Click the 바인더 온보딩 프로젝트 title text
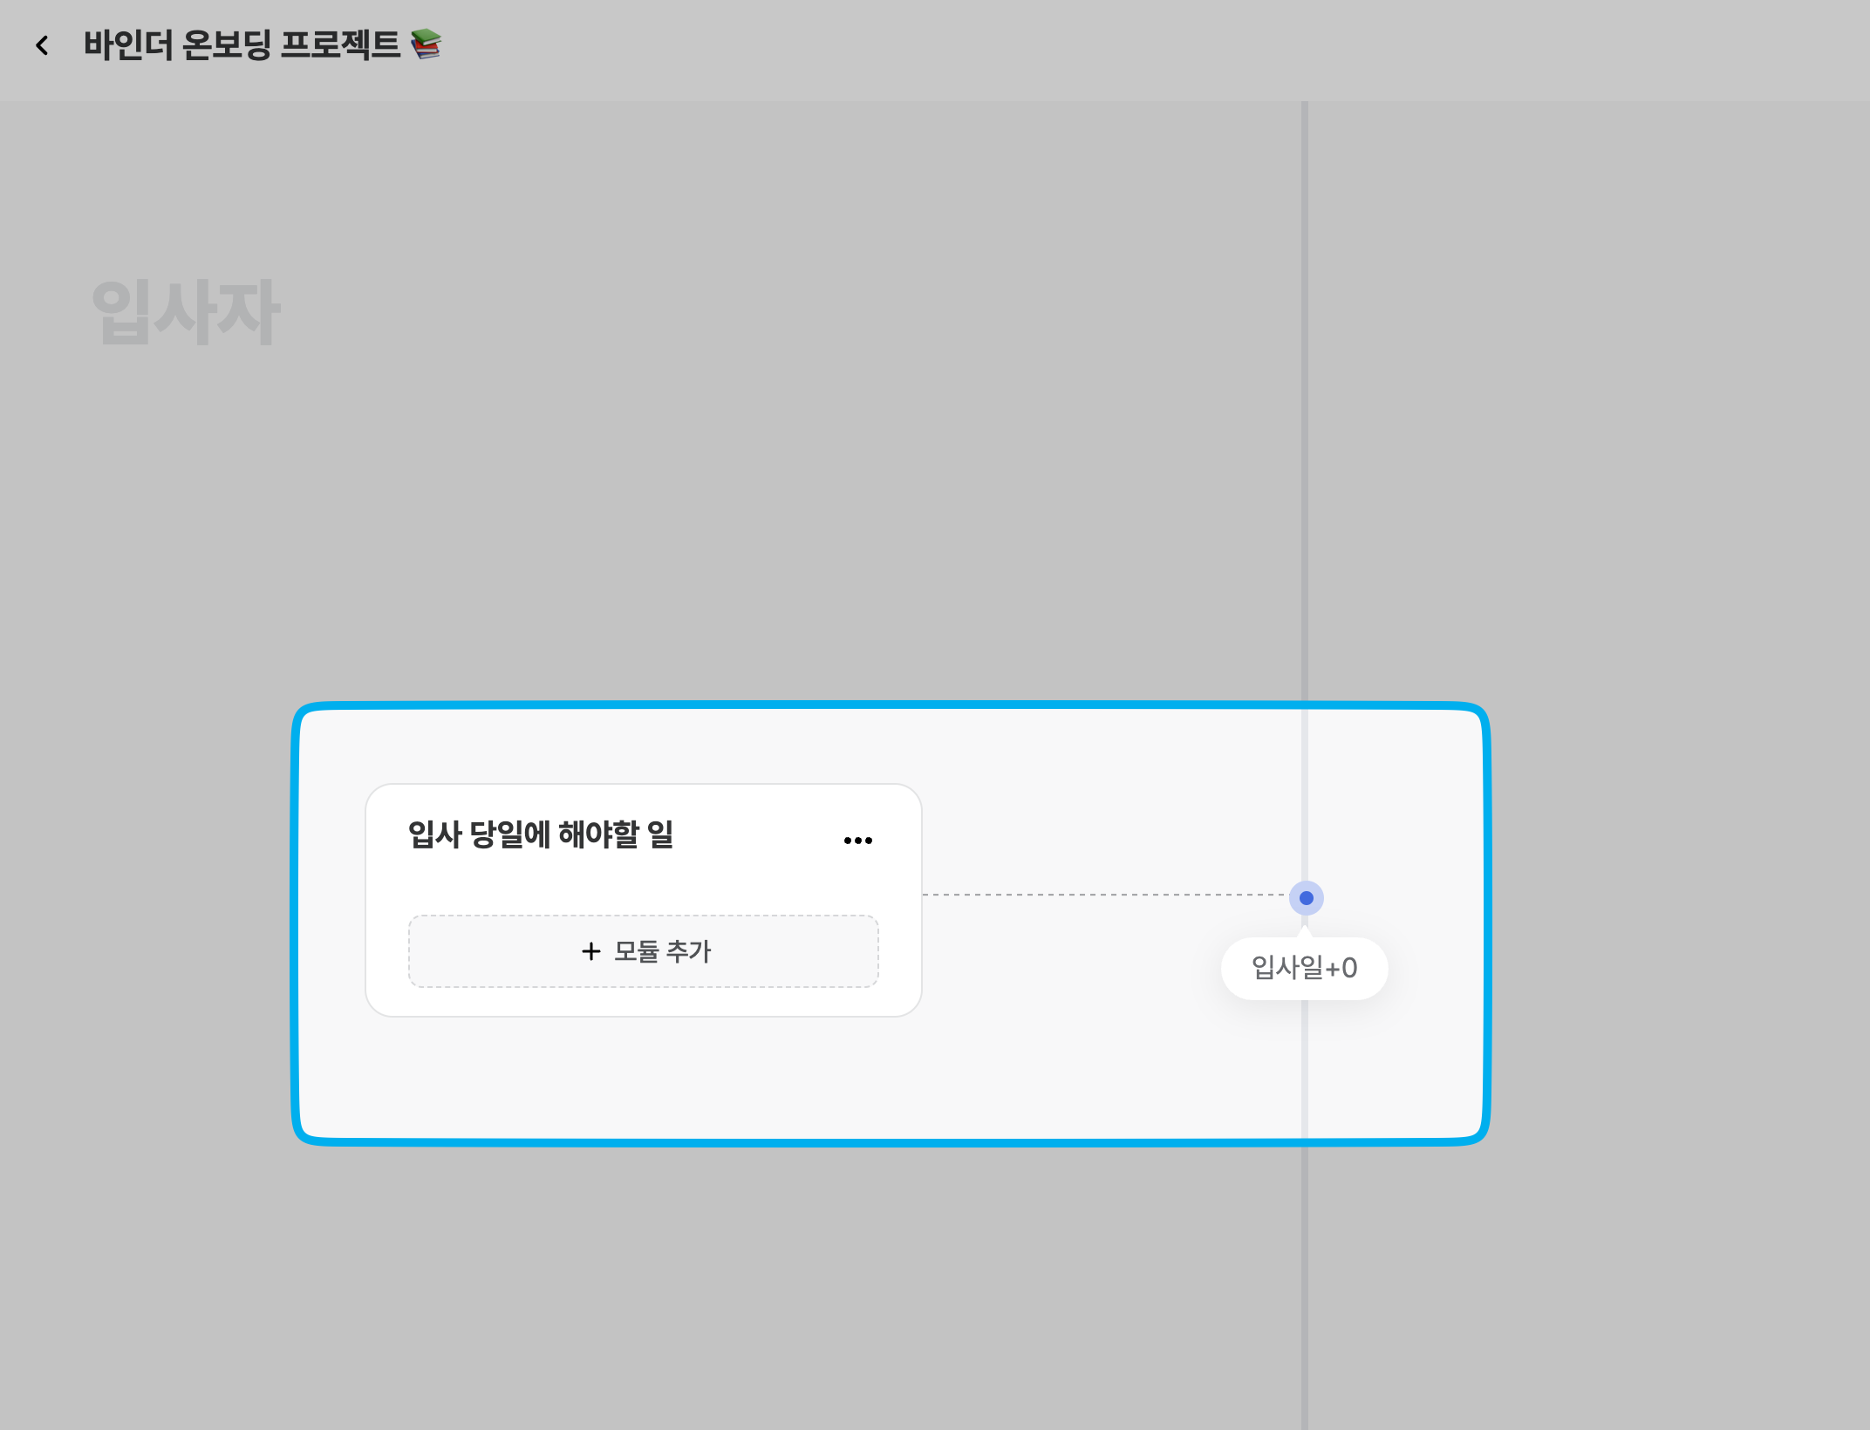This screenshot has width=1870, height=1430. 242,45
